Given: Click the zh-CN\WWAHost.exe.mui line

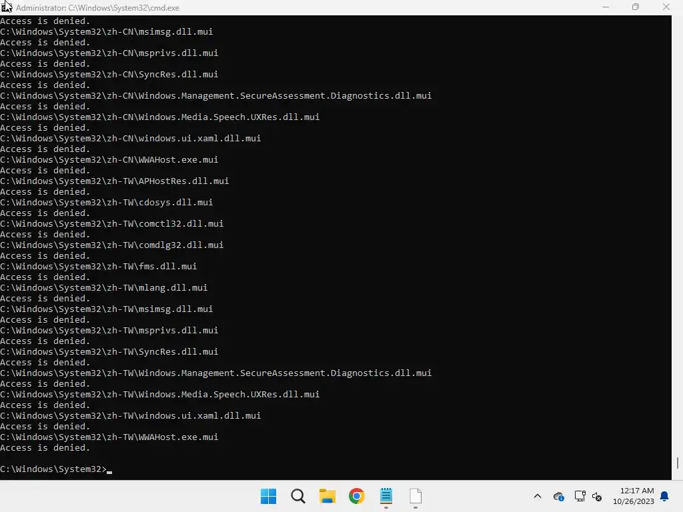Looking at the screenshot, I should coord(109,160).
